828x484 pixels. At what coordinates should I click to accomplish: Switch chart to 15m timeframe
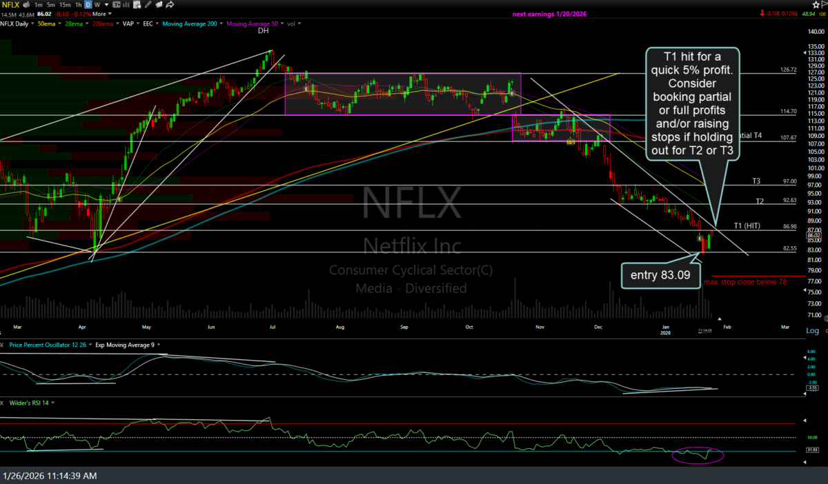point(65,5)
